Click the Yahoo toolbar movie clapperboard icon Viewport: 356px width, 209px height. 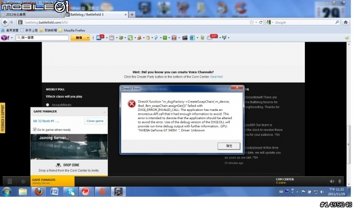click(x=185, y=38)
